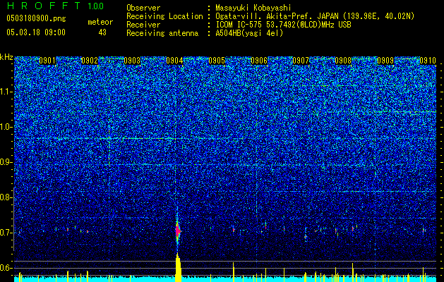Click the 0905 time marker
The image size is (444, 282).
(217, 61)
